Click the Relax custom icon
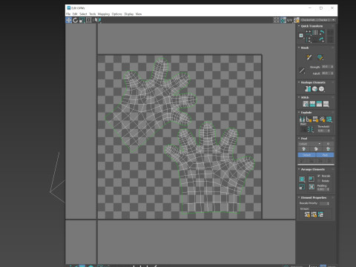Image resolution: width=356 pixels, height=267 pixels. 321,89
